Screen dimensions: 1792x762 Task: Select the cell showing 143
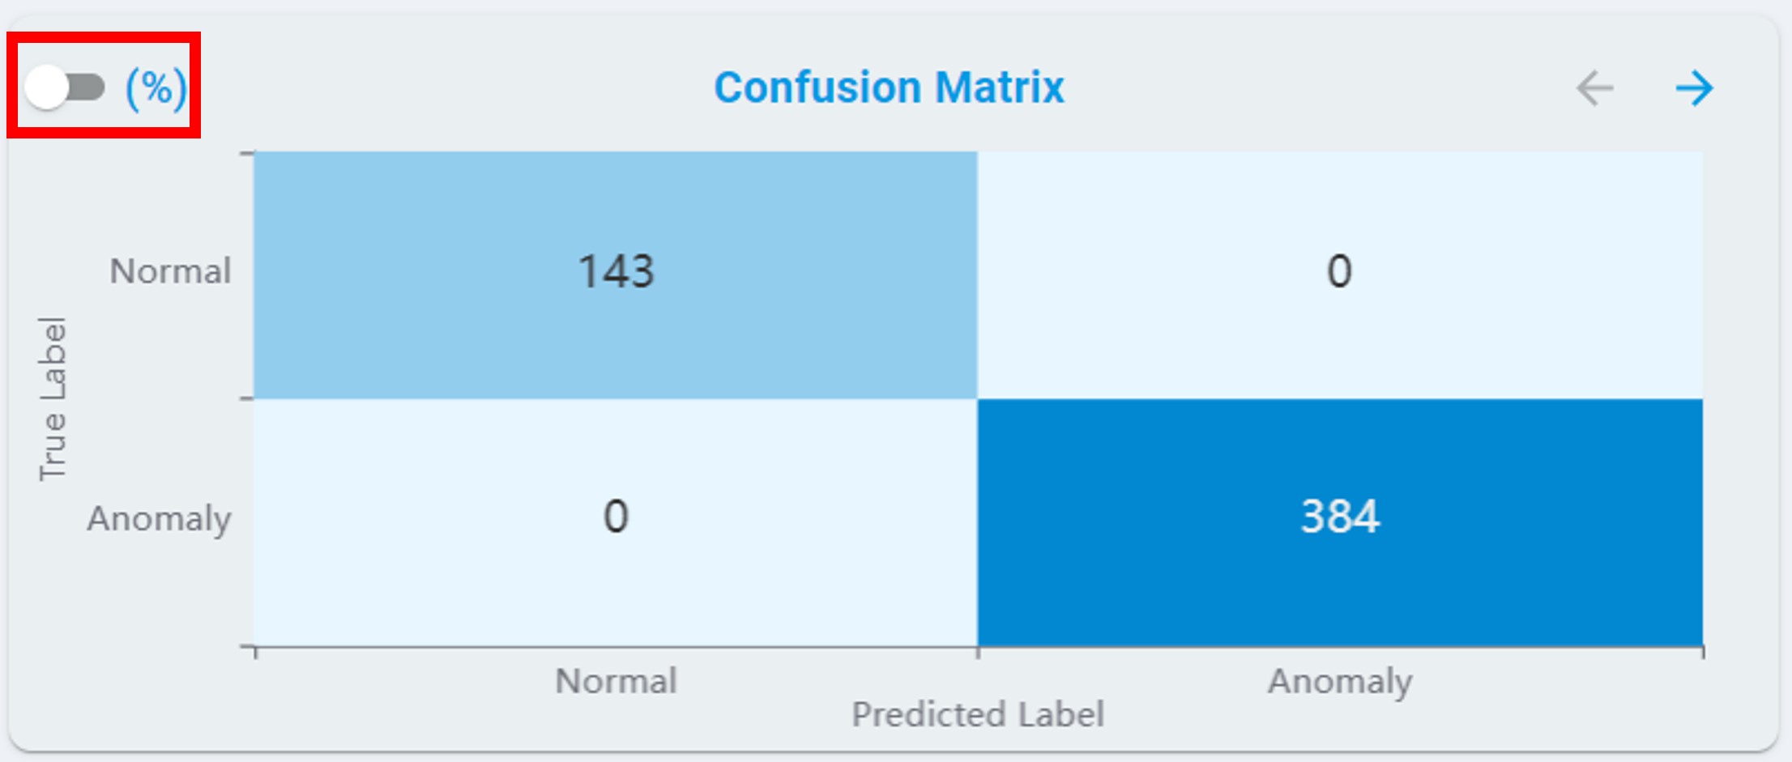coord(616,273)
